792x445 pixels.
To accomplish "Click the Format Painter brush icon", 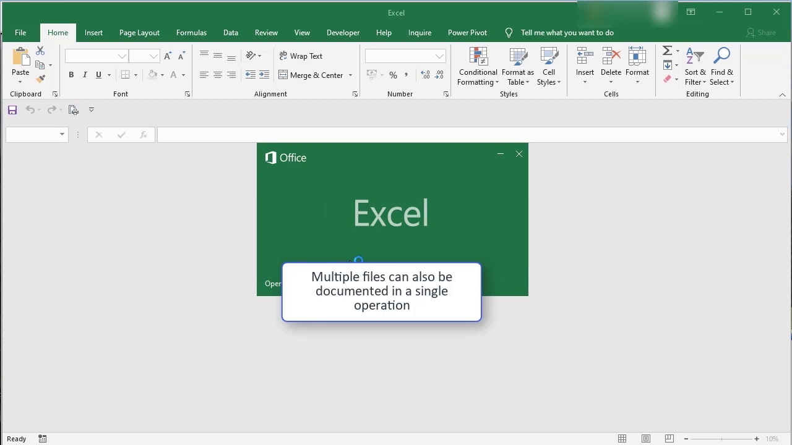I will [40, 79].
